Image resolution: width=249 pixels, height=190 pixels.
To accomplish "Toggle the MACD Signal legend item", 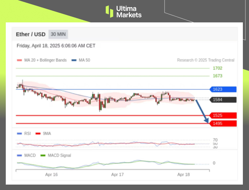I will click(x=57, y=156).
